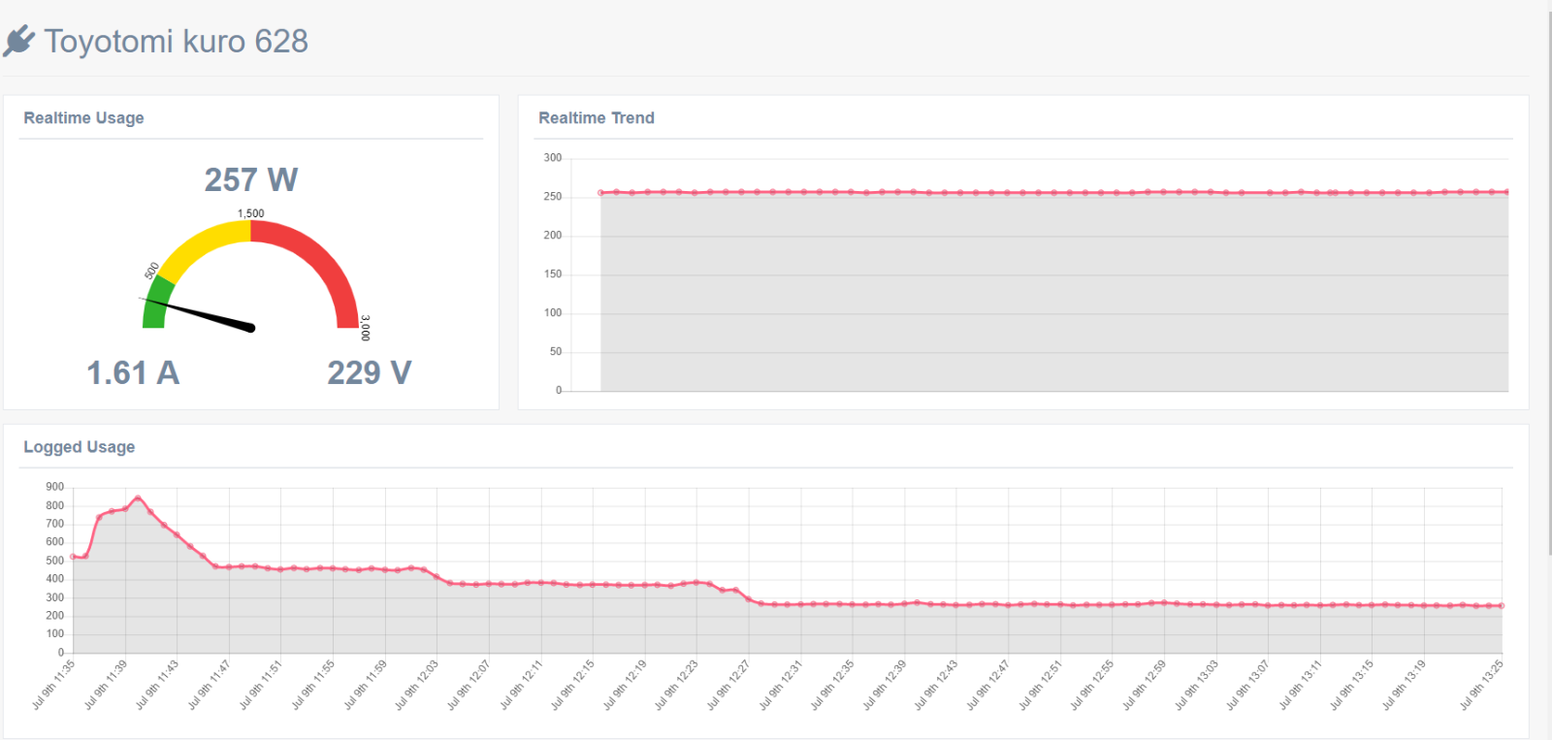Click the 300 y-axis label in Realtime Trend

click(553, 157)
